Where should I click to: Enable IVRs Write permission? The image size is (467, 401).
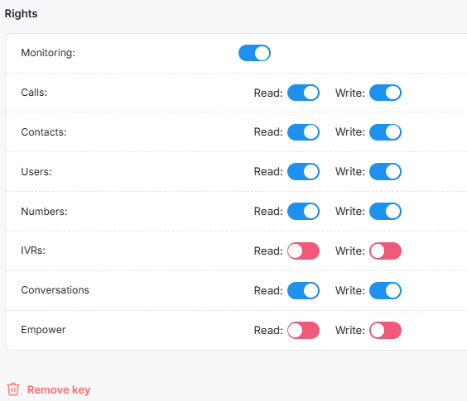point(385,251)
